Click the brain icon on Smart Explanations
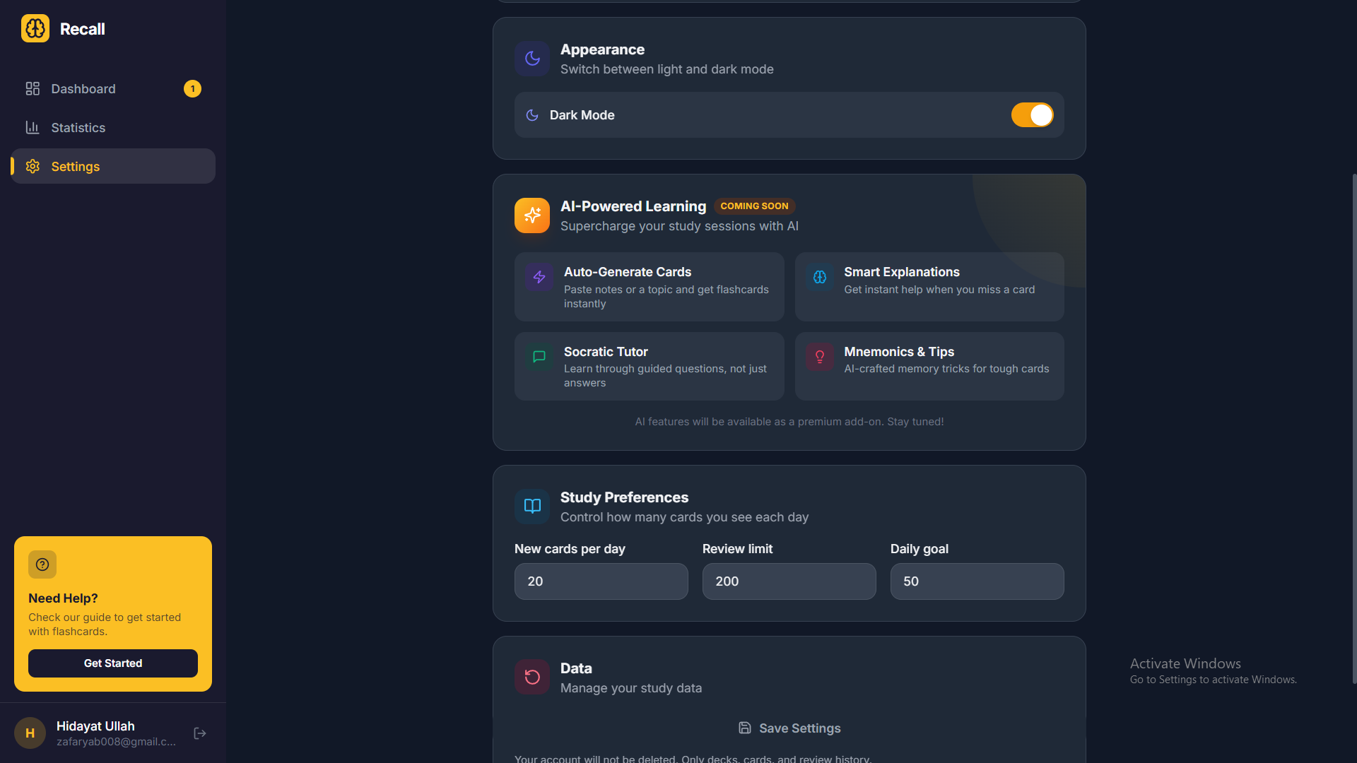Viewport: 1357px width, 763px height. click(819, 278)
